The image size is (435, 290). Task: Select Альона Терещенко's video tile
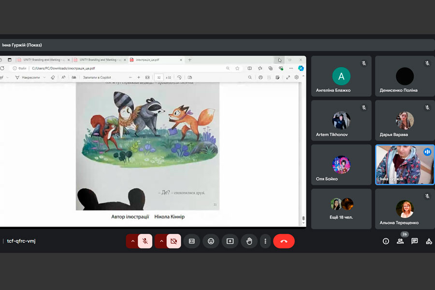click(405, 208)
